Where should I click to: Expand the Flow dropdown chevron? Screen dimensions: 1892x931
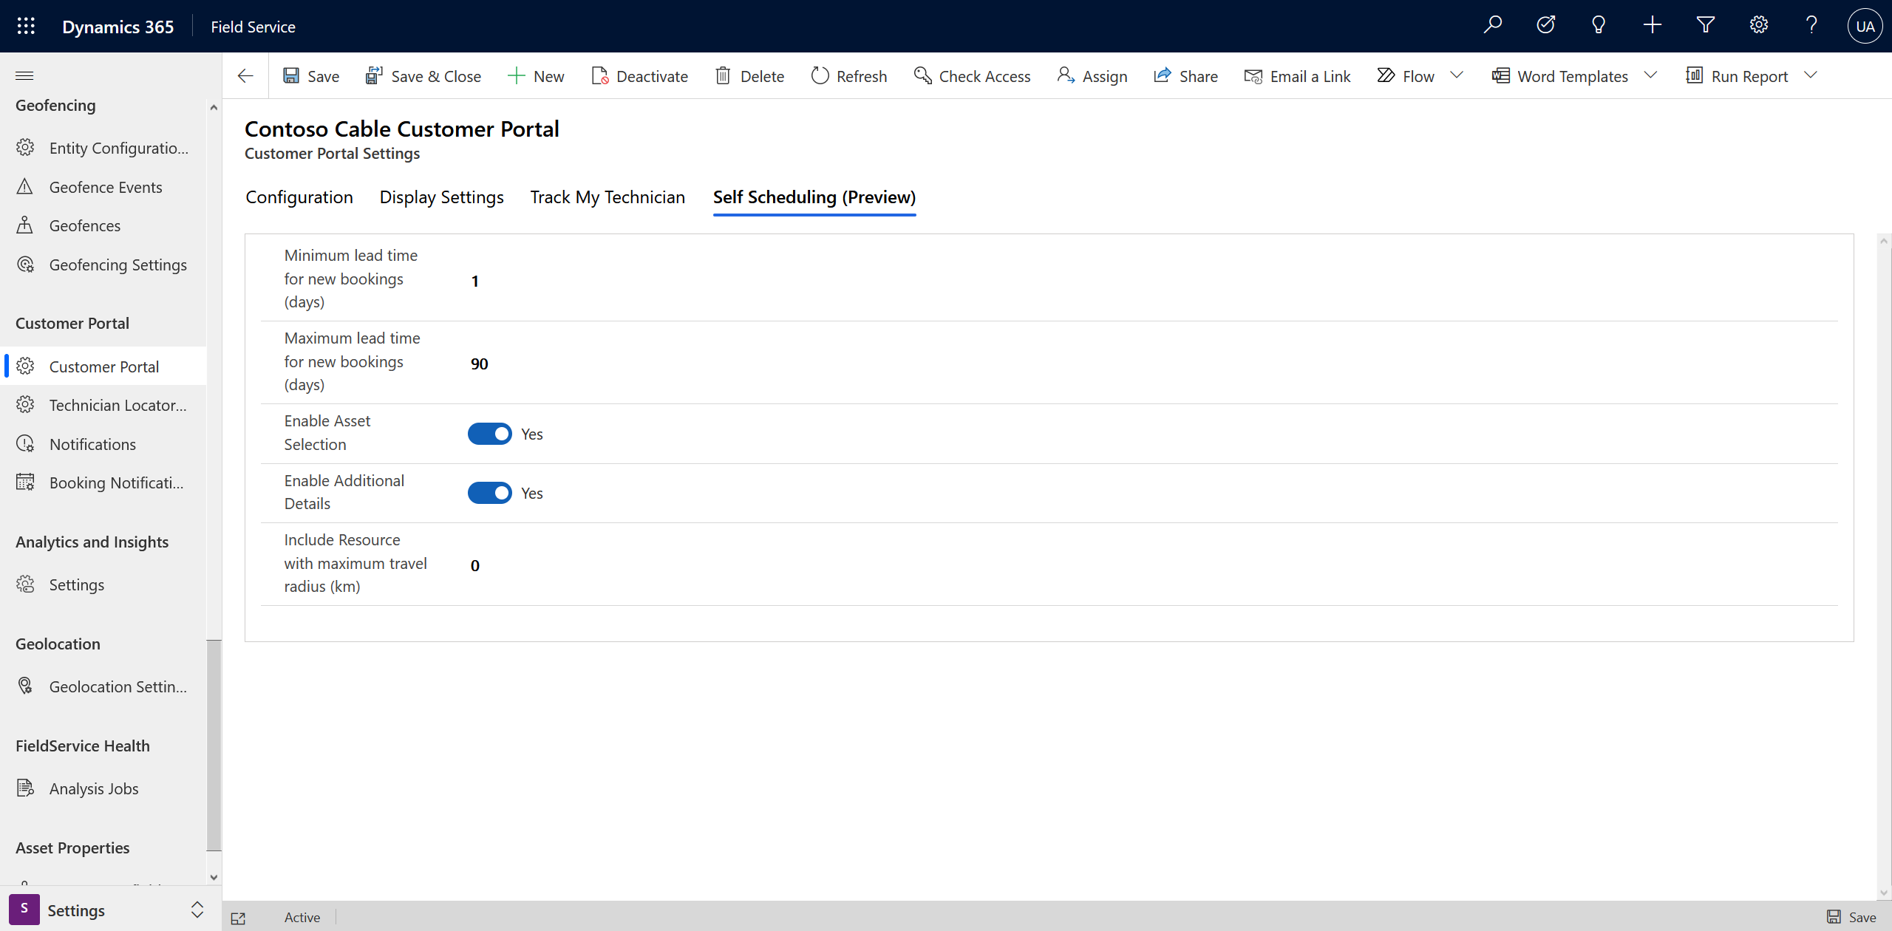[1457, 75]
